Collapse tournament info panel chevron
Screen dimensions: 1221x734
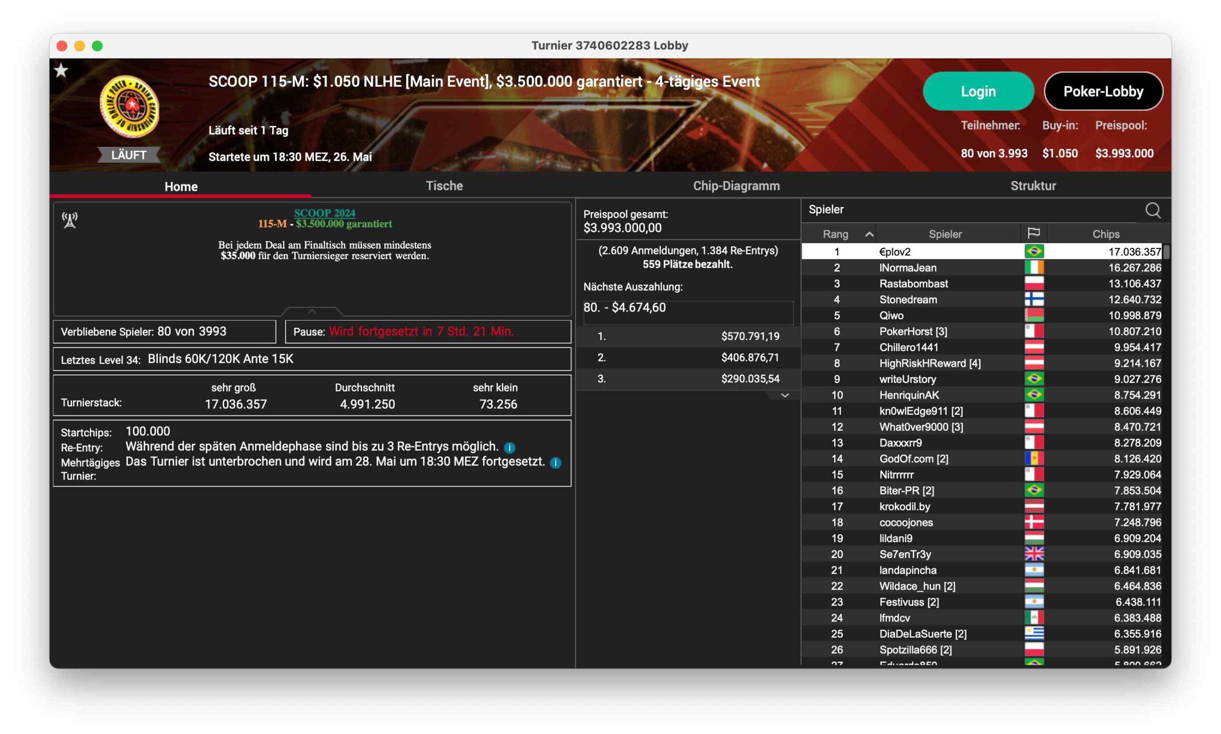pos(311,311)
